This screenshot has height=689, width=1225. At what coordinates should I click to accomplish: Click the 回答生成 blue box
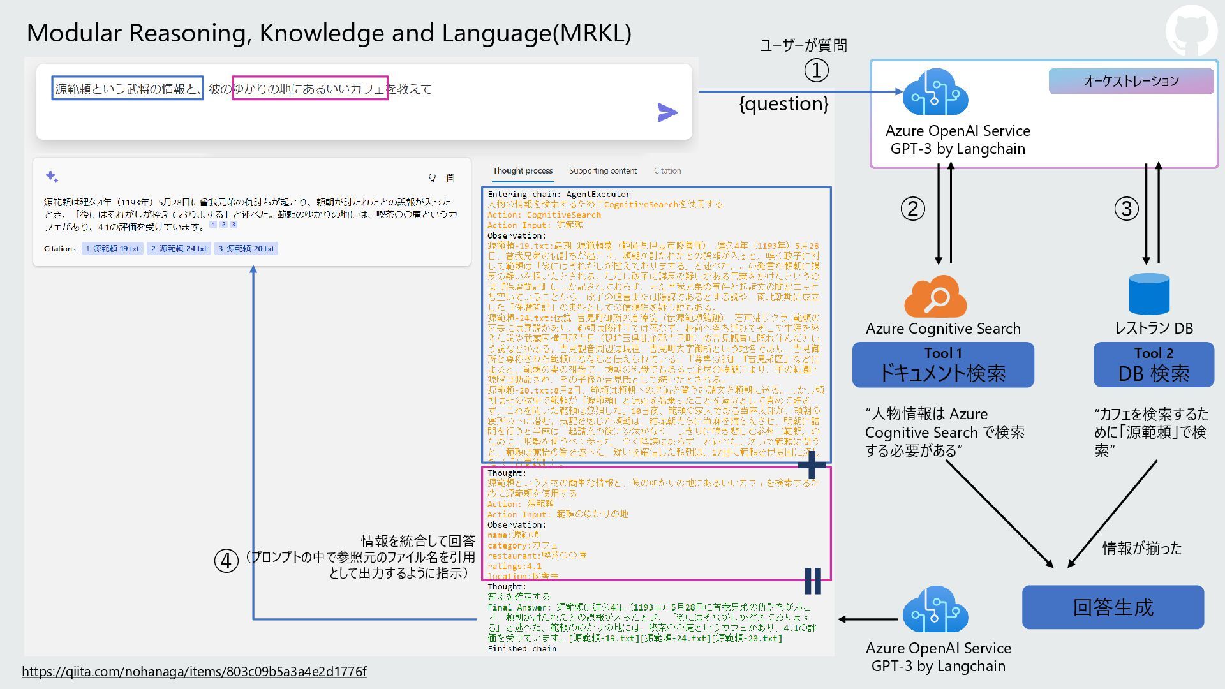[x=1113, y=607]
